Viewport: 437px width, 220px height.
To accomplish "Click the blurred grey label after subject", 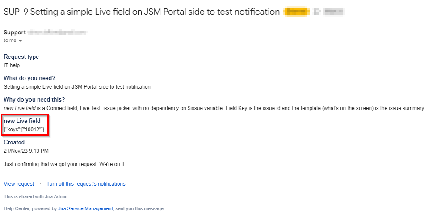I will [x=336, y=12].
